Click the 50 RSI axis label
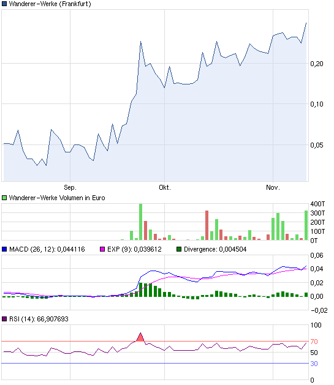 pyautogui.click(x=314, y=353)
